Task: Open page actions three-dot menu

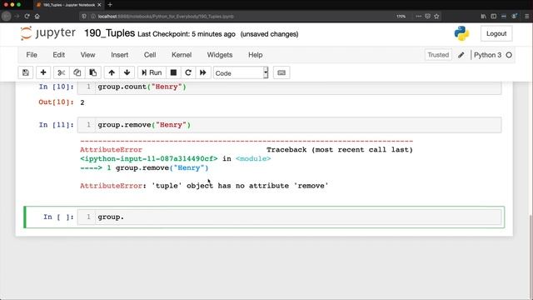Action: coord(418,16)
